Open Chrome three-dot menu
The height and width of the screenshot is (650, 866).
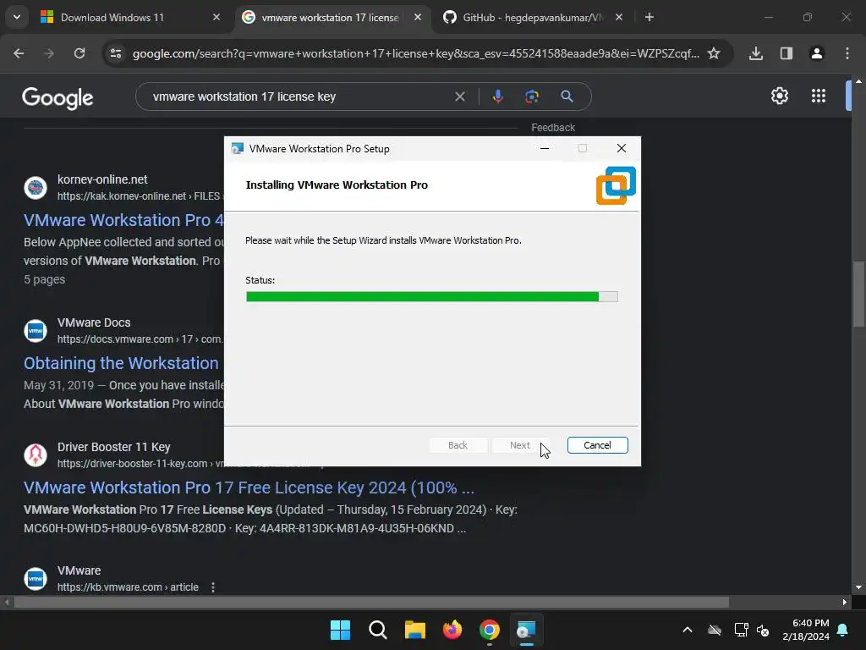pyautogui.click(x=847, y=53)
